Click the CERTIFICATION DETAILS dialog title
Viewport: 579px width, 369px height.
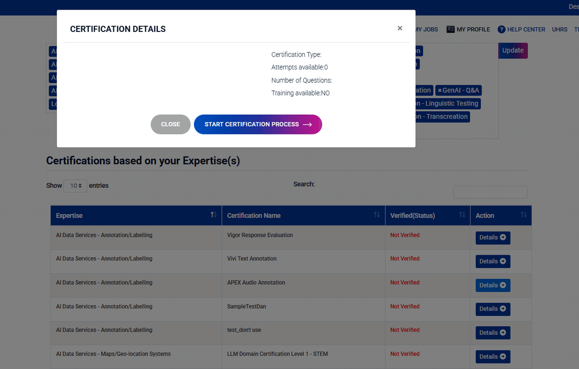118,29
